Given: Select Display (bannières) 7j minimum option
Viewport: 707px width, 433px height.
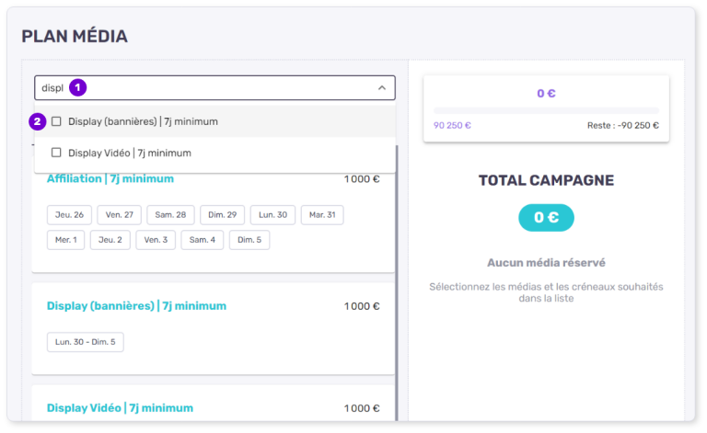Looking at the screenshot, I should pos(143,121).
